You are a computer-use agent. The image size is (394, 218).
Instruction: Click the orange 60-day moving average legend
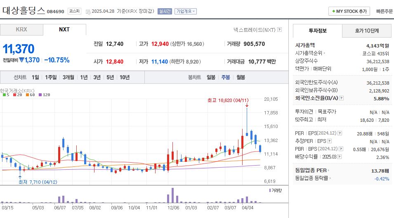[x=31, y=95]
